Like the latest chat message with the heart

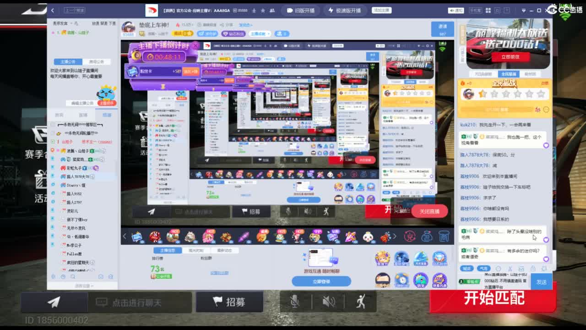546,259
